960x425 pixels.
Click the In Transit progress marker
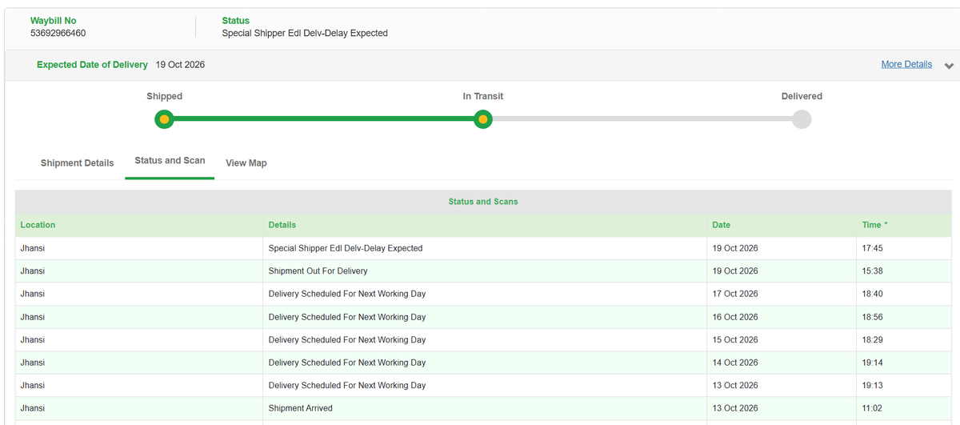pyautogui.click(x=482, y=119)
